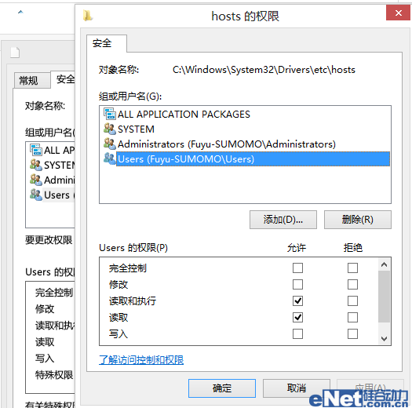The width and height of the screenshot is (412, 408).
Task: Click object path C:\Windows\System32\Drivers\etc\hosts
Action: (264, 70)
